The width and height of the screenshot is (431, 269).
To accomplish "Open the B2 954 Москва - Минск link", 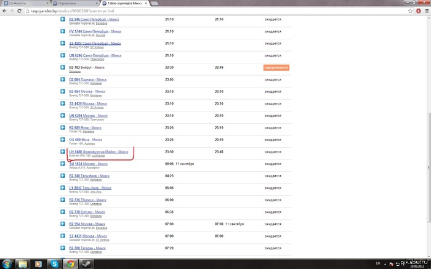I will pyautogui.click(x=87, y=224).
